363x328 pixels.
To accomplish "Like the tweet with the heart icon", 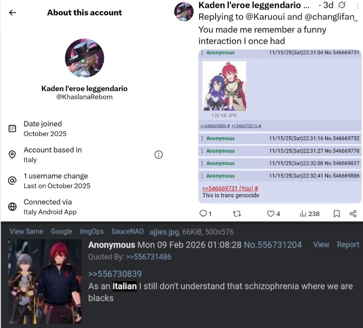I will point(270,214).
